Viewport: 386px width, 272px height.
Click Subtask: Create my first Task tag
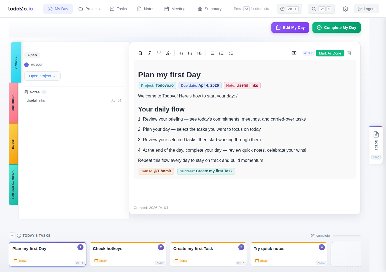(x=206, y=171)
